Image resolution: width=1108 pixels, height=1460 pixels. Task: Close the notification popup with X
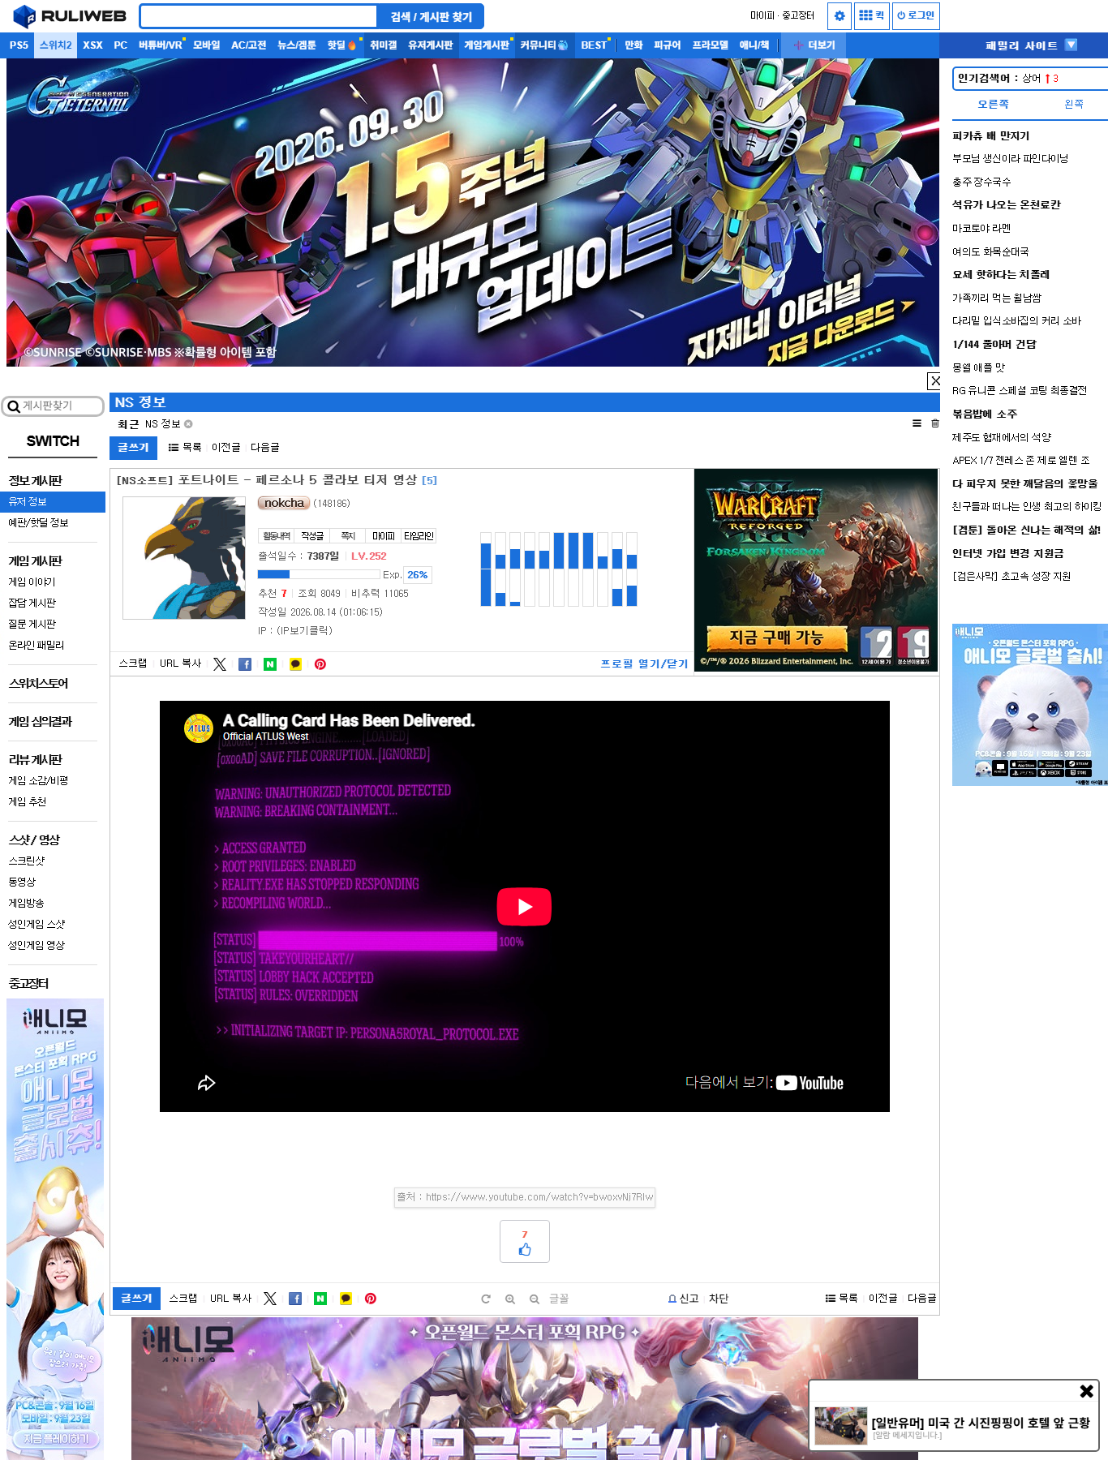(1087, 1391)
